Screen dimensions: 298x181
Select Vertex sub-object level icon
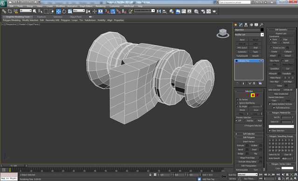(x=240, y=95)
